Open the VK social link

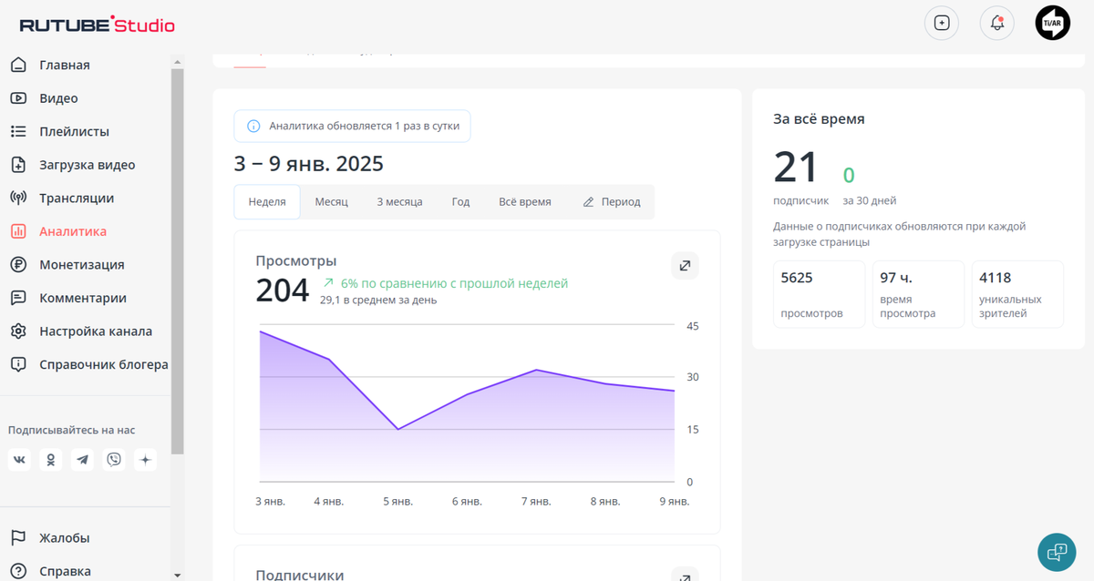click(19, 460)
